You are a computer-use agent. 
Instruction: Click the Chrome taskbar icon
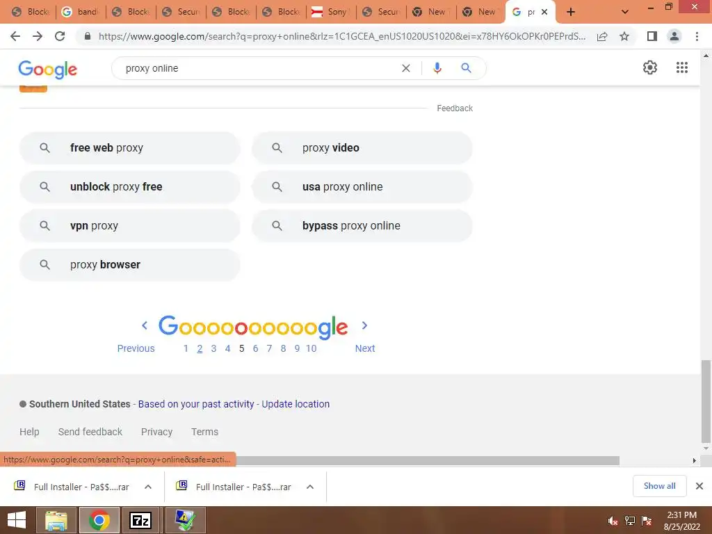coord(99,520)
